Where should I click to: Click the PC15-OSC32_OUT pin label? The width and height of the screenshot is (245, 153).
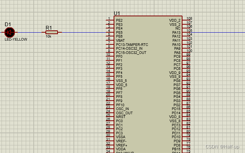[x=131, y=53]
